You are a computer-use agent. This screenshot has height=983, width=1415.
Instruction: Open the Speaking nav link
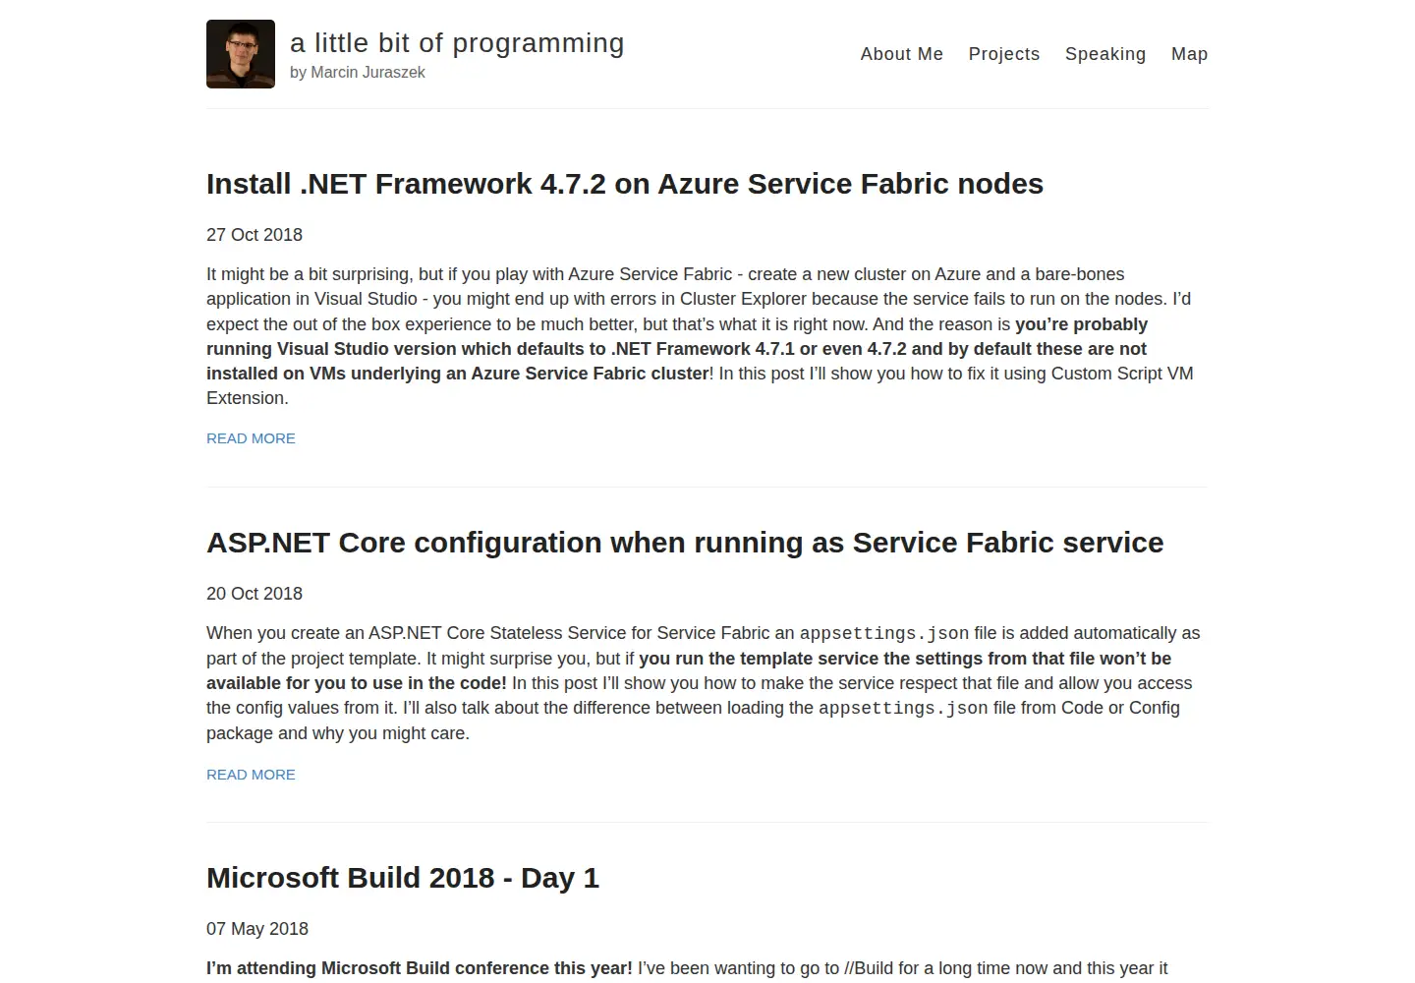point(1104,54)
